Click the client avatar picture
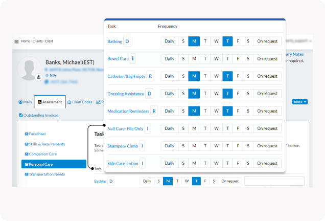 pos(29,69)
